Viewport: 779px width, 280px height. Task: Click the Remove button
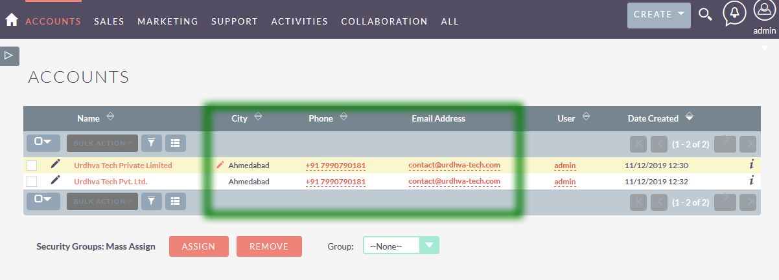click(x=269, y=246)
